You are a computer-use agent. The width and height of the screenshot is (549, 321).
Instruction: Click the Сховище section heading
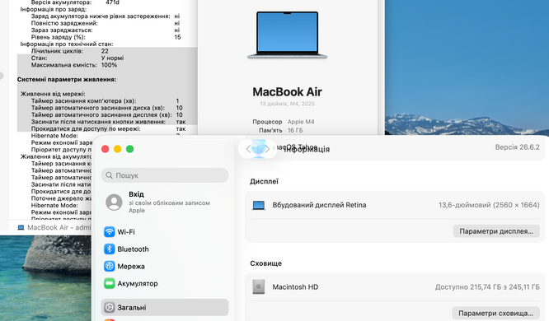click(265, 263)
